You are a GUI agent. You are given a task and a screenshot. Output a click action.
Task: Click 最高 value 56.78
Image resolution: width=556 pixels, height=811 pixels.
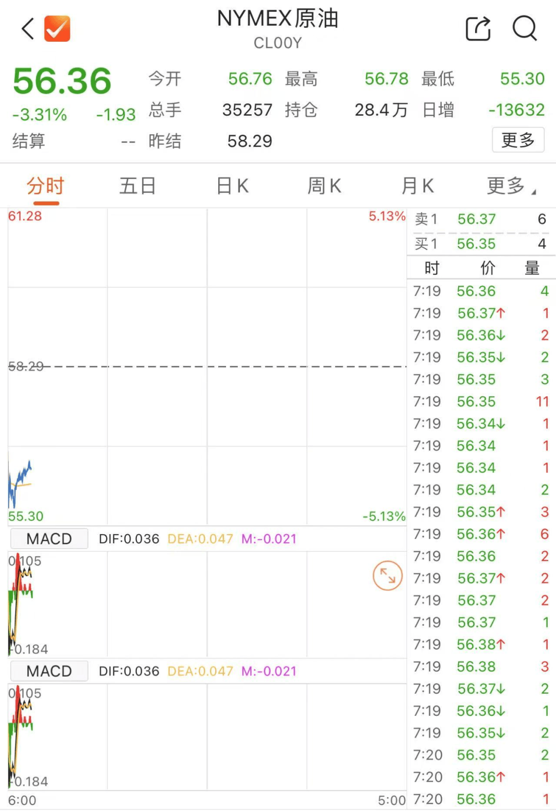pos(387,79)
